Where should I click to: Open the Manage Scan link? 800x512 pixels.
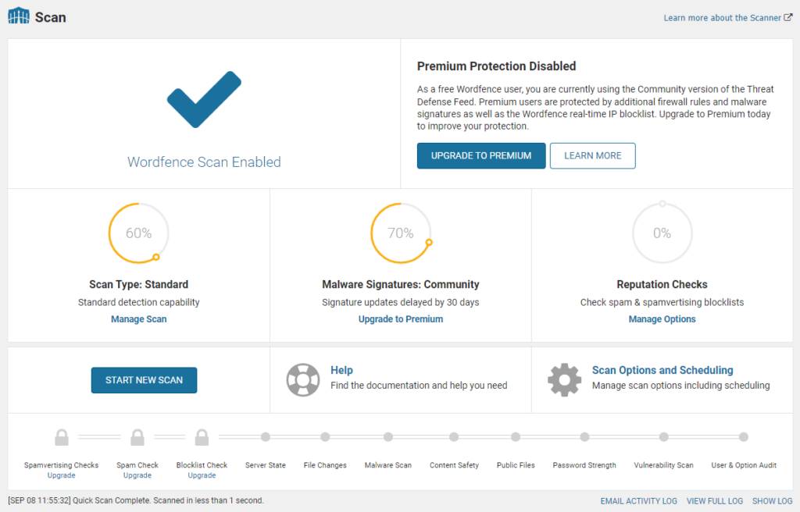tap(139, 319)
